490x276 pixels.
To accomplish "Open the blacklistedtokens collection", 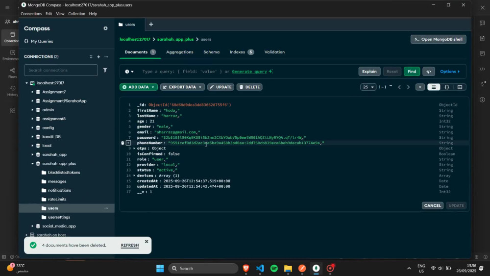I will point(64,173).
